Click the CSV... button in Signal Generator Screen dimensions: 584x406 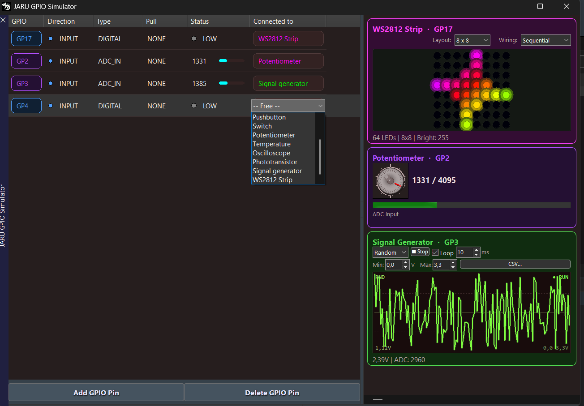pyautogui.click(x=515, y=264)
